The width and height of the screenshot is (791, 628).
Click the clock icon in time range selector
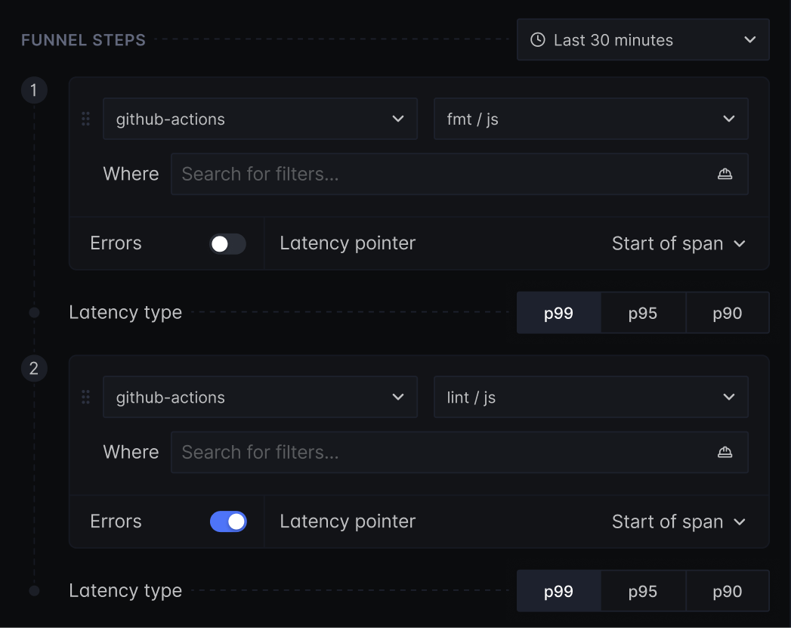click(x=537, y=40)
